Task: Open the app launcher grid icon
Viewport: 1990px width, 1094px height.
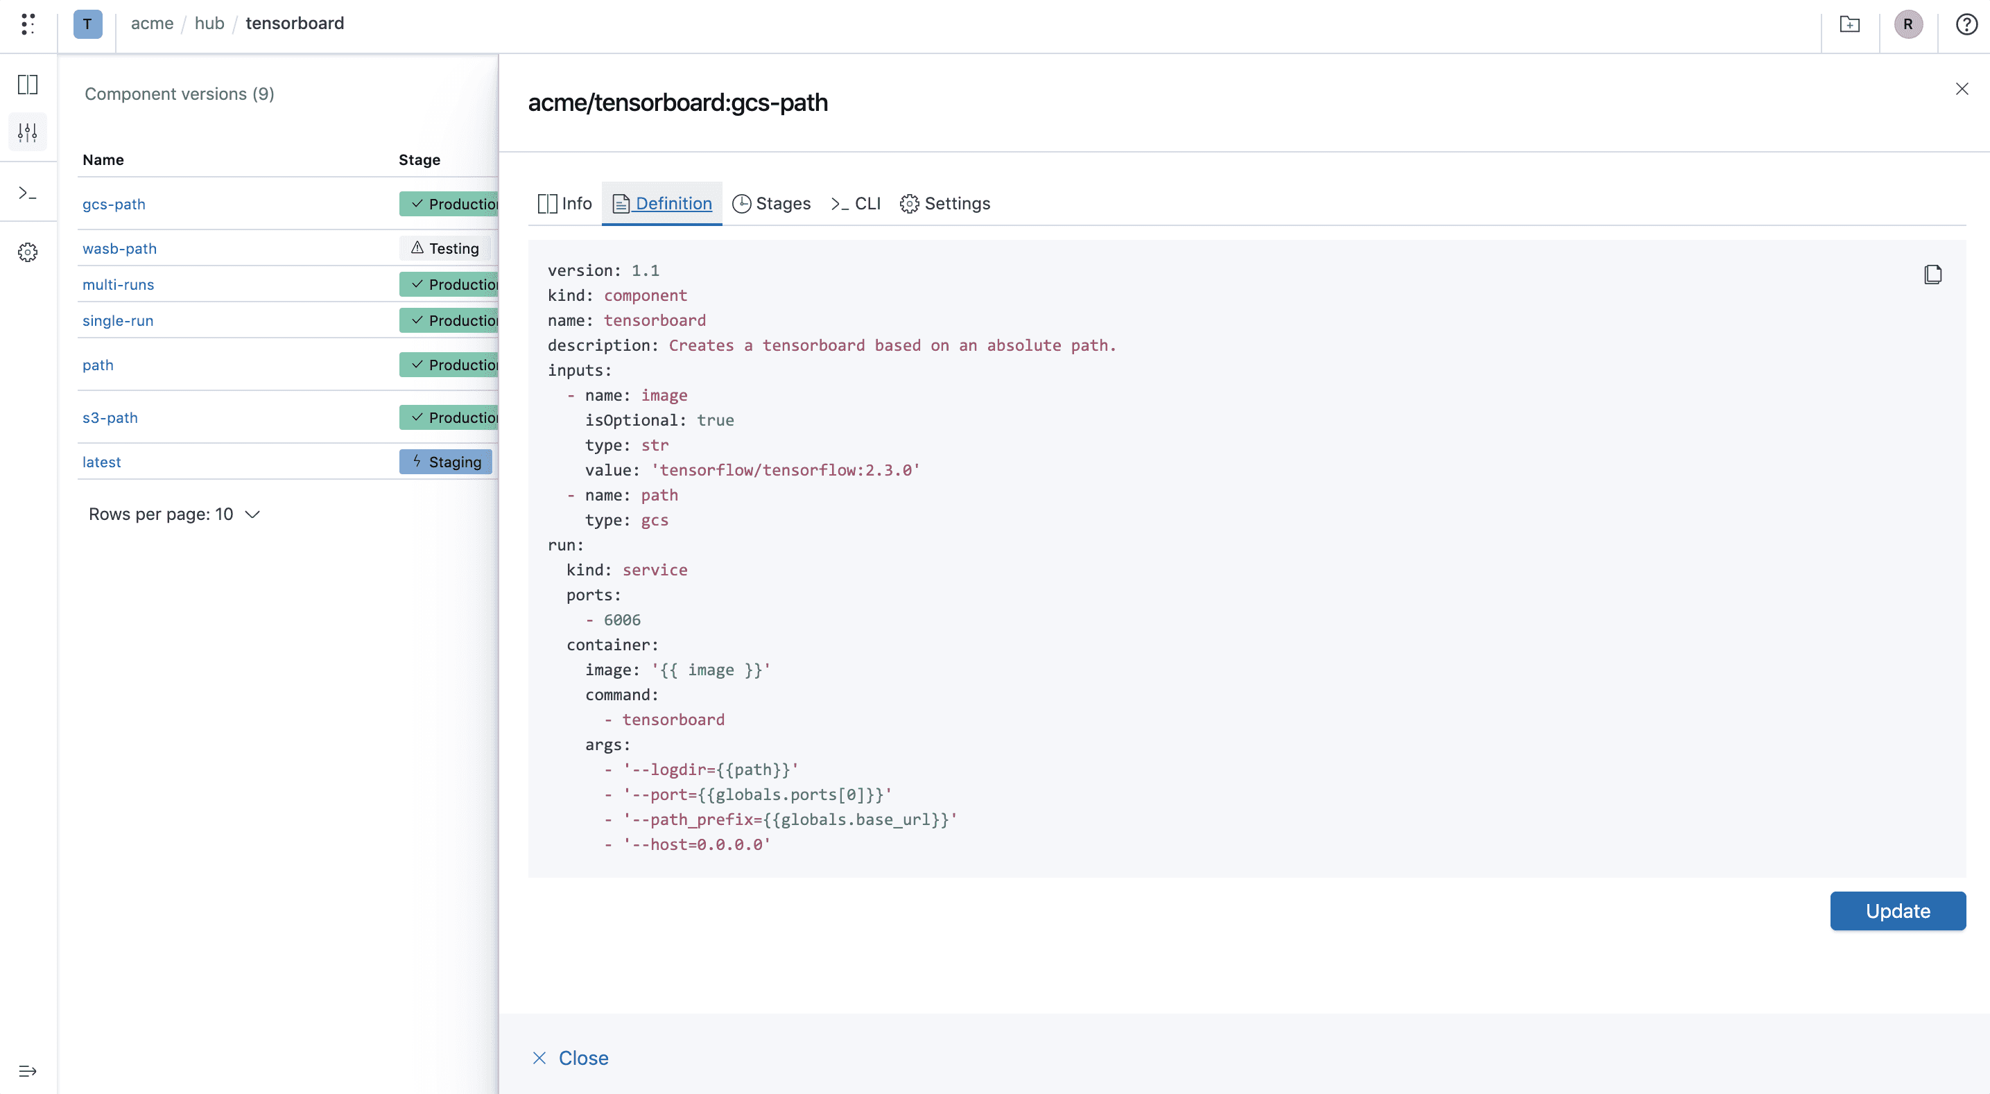Action: [x=28, y=24]
